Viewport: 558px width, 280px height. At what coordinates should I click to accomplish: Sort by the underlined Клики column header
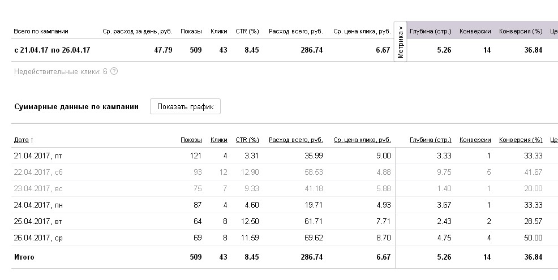tap(218, 140)
